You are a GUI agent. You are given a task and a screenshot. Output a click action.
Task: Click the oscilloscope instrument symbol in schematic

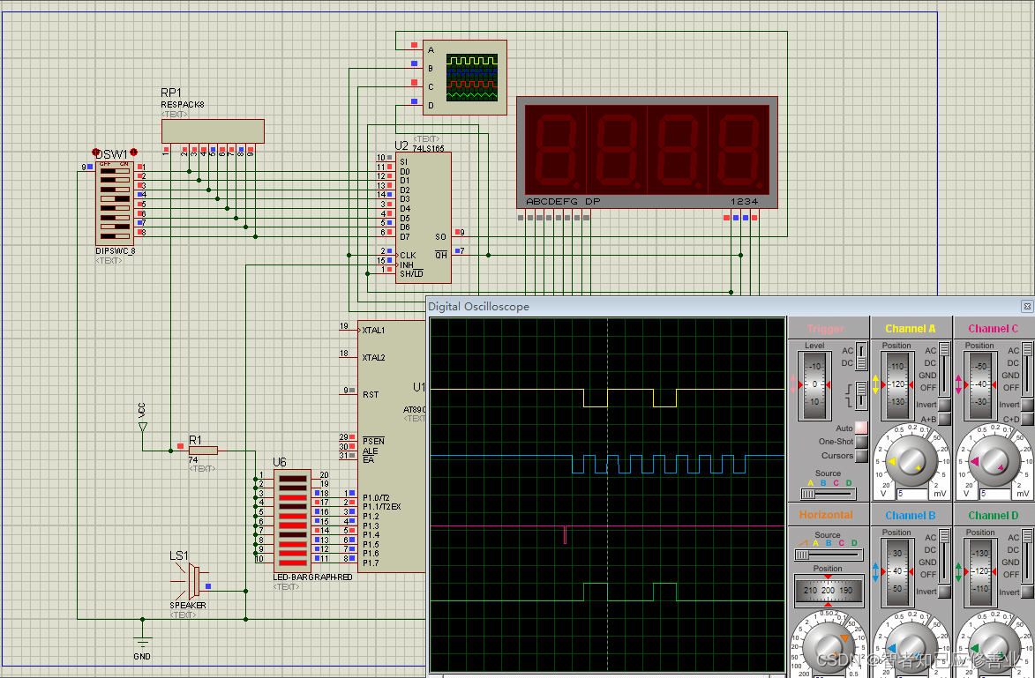pos(465,78)
